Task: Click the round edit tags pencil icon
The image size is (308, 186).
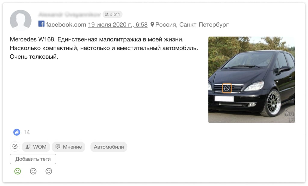Action: pos(15,147)
